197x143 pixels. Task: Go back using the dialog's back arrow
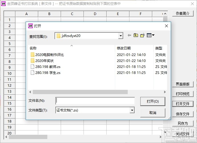click(x=129, y=36)
